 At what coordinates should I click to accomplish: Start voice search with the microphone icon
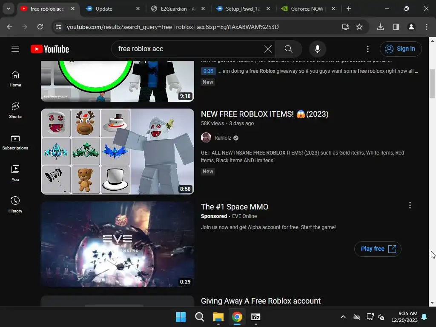click(x=317, y=49)
